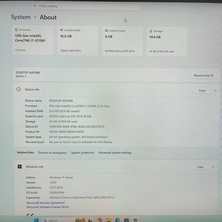Click into the Find a setting field
222x222 pixels.
pos(86,6)
